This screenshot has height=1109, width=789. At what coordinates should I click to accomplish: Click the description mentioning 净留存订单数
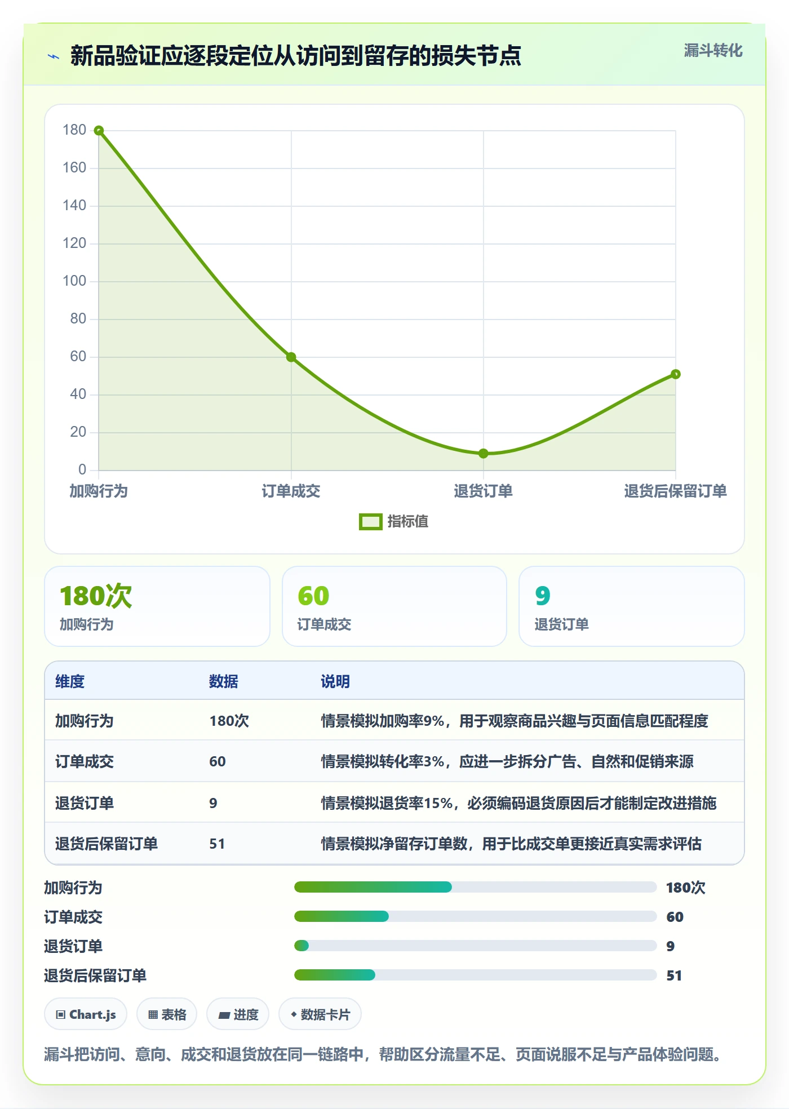click(511, 844)
